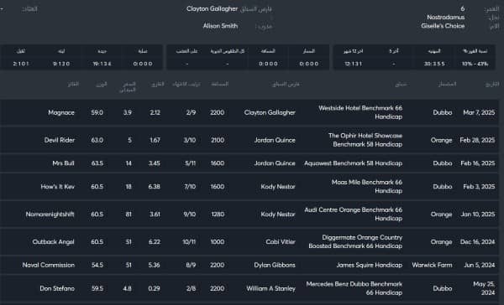
Task: Click date Feb 28, 2025
Action: pyautogui.click(x=477, y=140)
